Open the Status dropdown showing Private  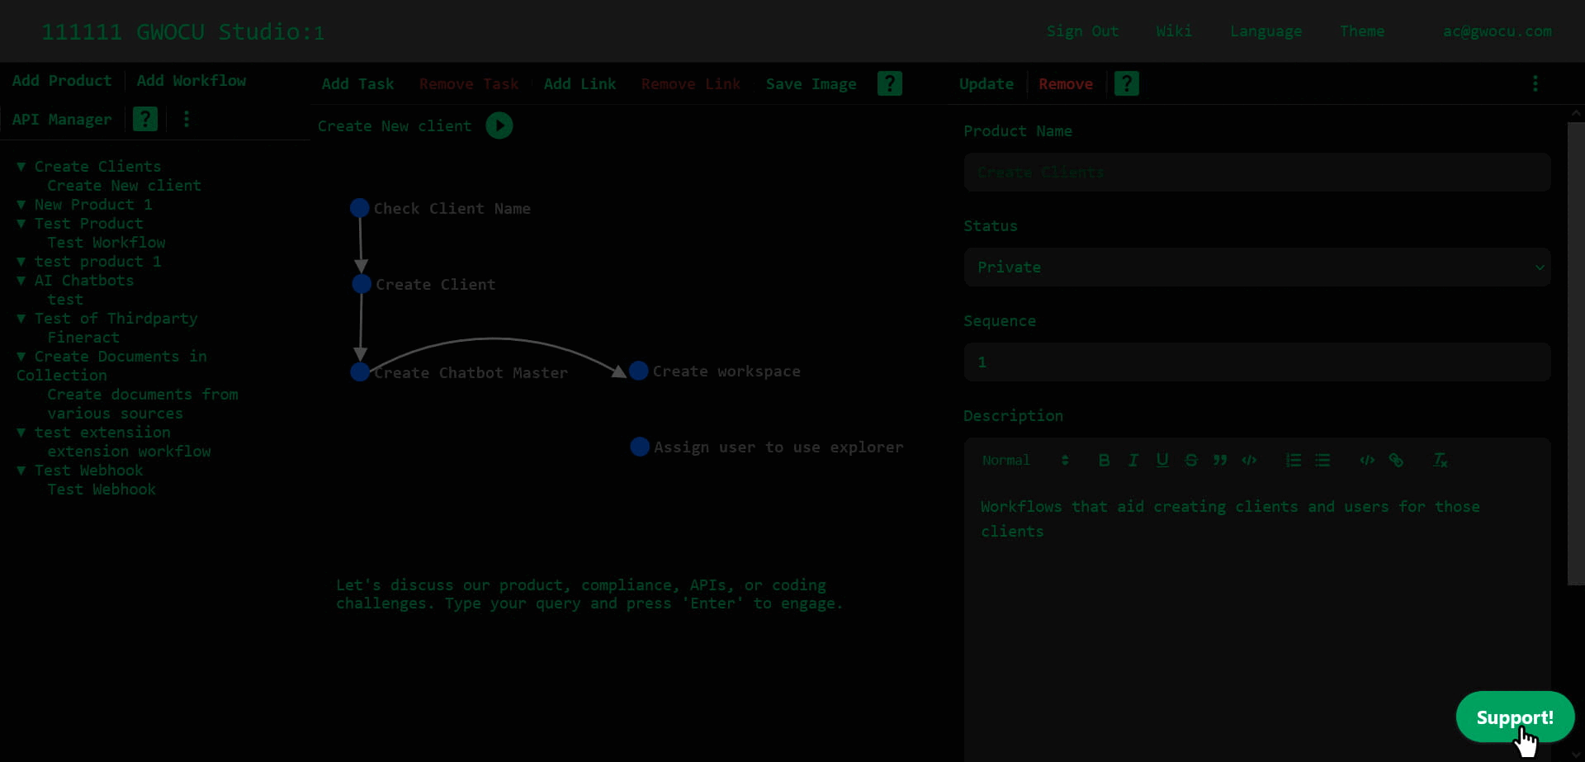coord(1256,267)
